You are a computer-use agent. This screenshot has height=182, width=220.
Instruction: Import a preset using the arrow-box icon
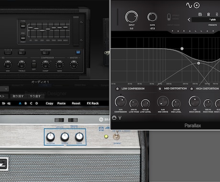coord(217,14)
